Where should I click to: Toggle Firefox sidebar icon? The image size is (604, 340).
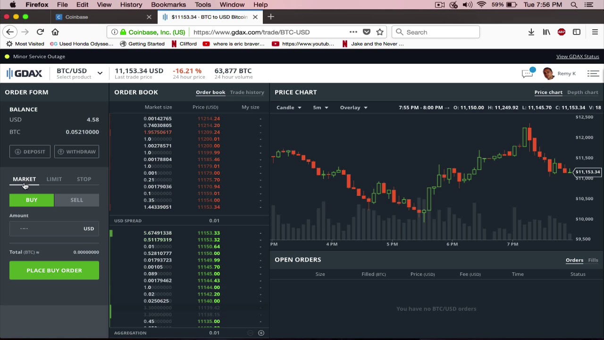577,32
